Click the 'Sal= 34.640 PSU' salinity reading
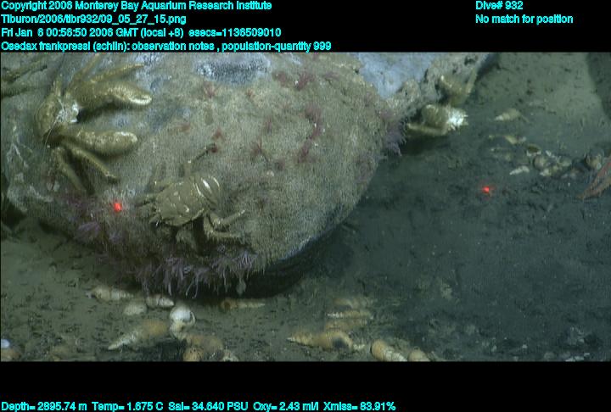 tap(208, 407)
